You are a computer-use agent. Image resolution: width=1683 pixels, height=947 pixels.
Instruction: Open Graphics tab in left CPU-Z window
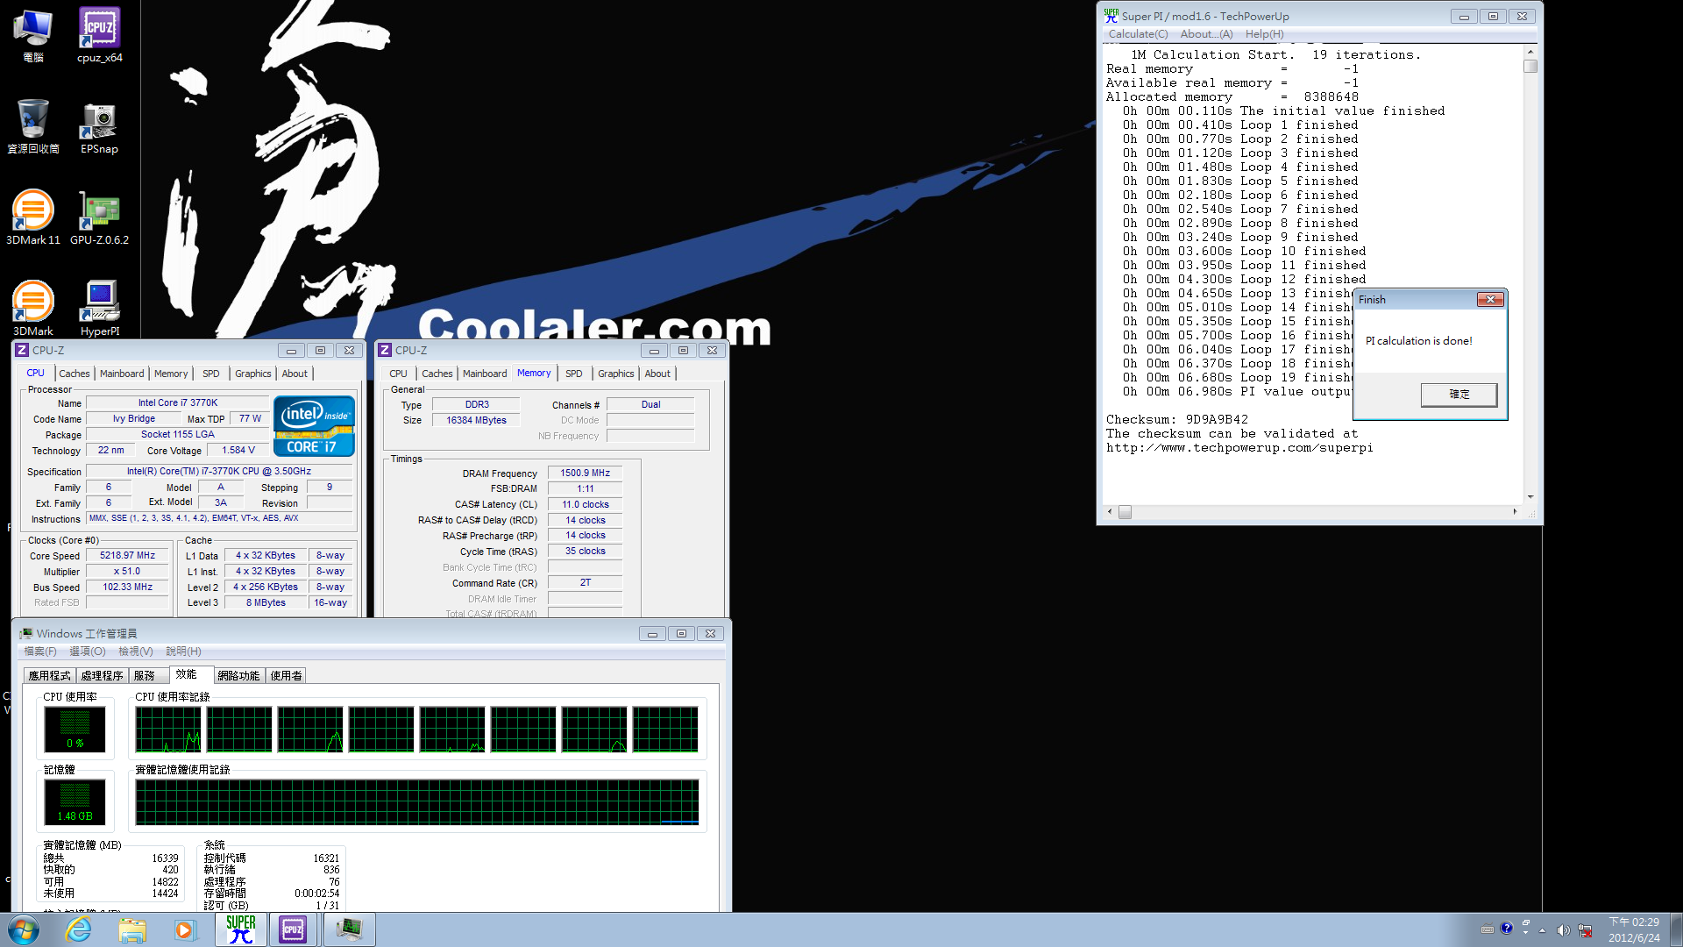[253, 374]
